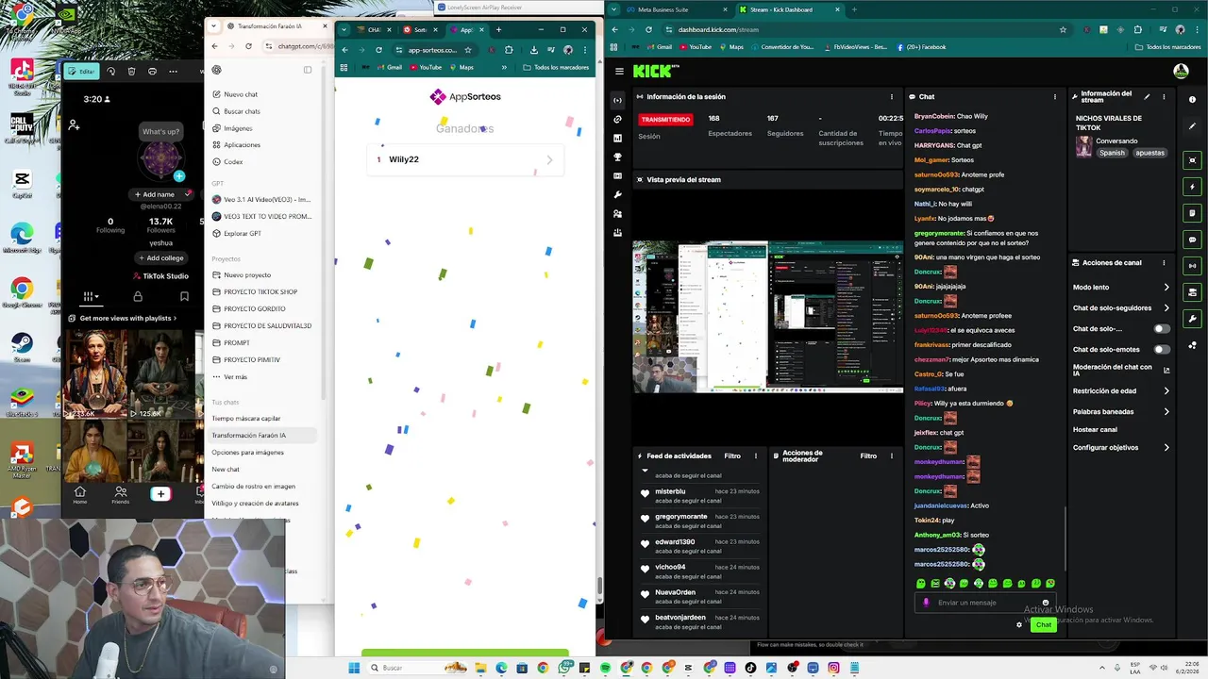Open the TikTok bookmarks tab icon
1208x679 pixels.
point(184,296)
